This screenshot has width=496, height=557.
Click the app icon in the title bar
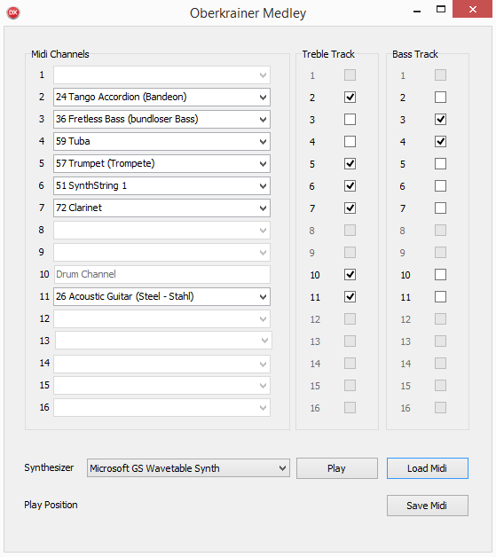13,12
